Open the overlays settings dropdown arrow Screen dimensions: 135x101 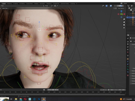112,6
